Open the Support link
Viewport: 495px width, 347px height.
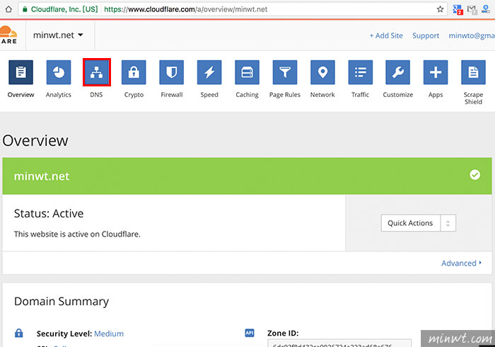coord(426,35)
